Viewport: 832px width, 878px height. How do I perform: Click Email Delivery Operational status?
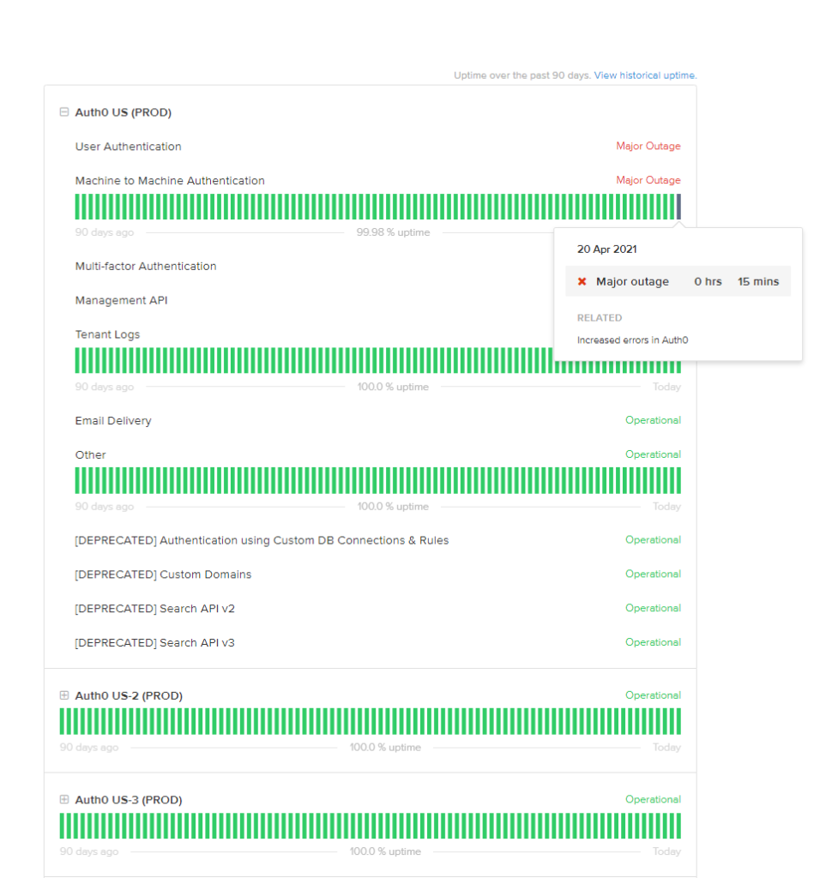[x=653, y=420]
